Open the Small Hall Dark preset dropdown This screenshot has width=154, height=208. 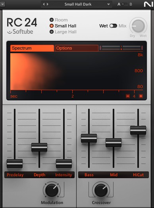tap(108, 4)
